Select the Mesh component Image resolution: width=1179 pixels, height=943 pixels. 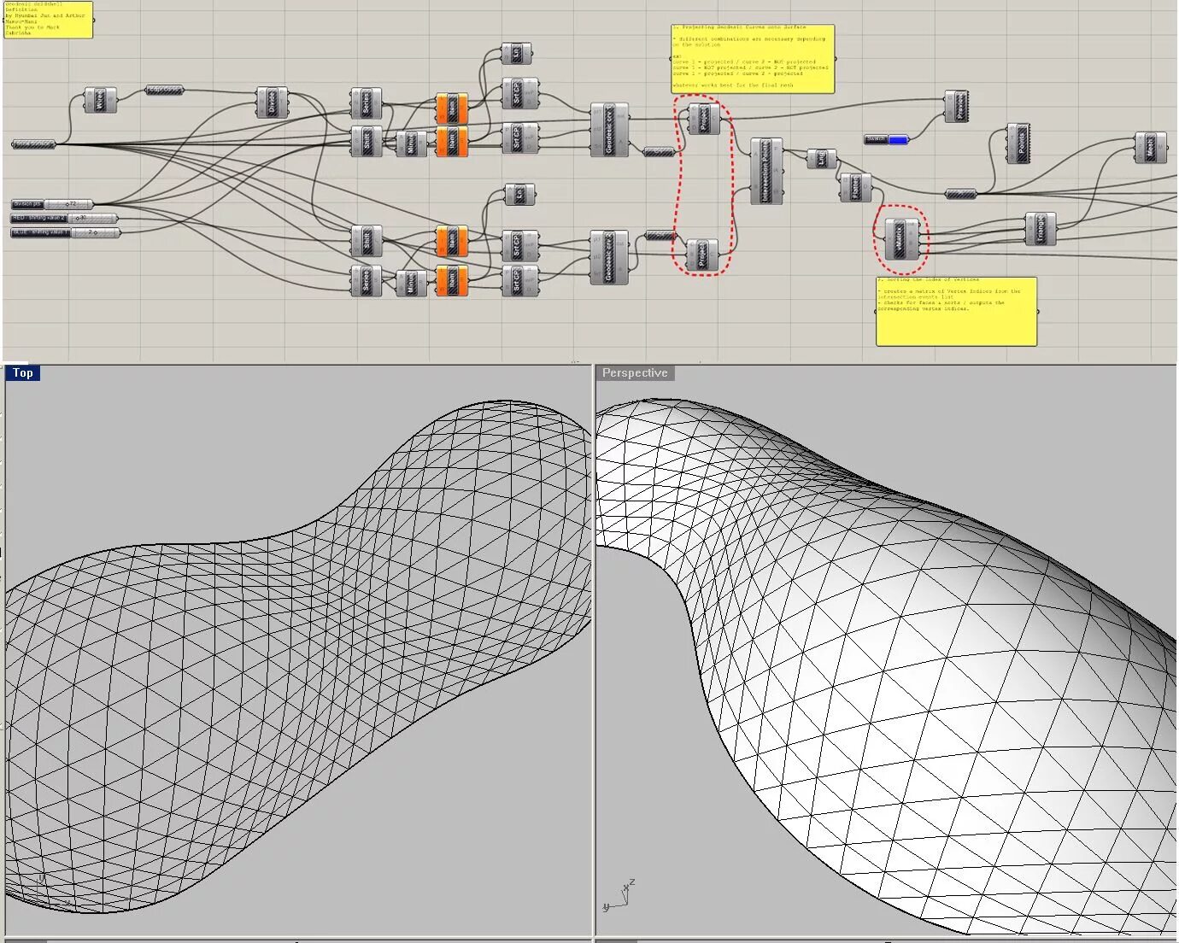click(x=1151, y=148)
